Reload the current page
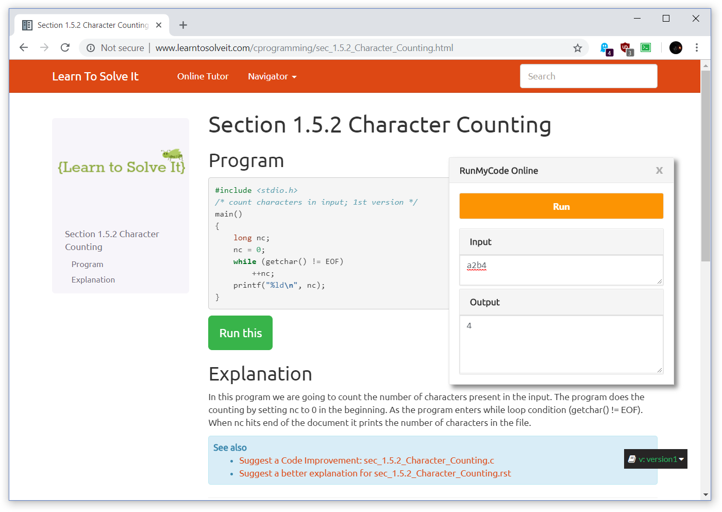This screenshot has width=722, height=512. click(65, 47)
